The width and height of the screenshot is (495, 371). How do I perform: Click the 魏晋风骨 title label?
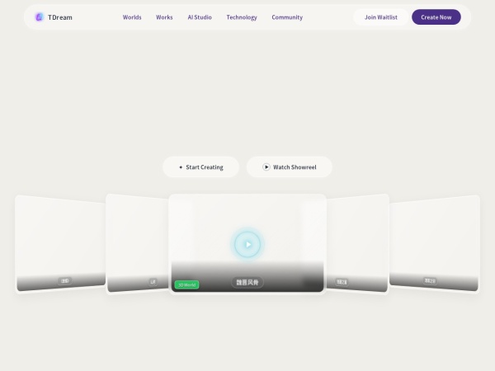[x=247, y=282]
